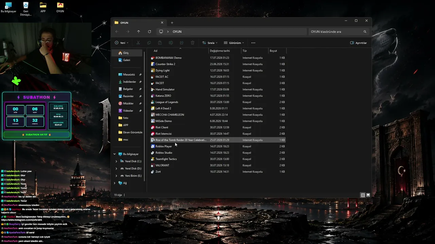Open the instagram.com/nosferatrk link in chat
The width and height of the screenshot is (435, 244).
22,220
